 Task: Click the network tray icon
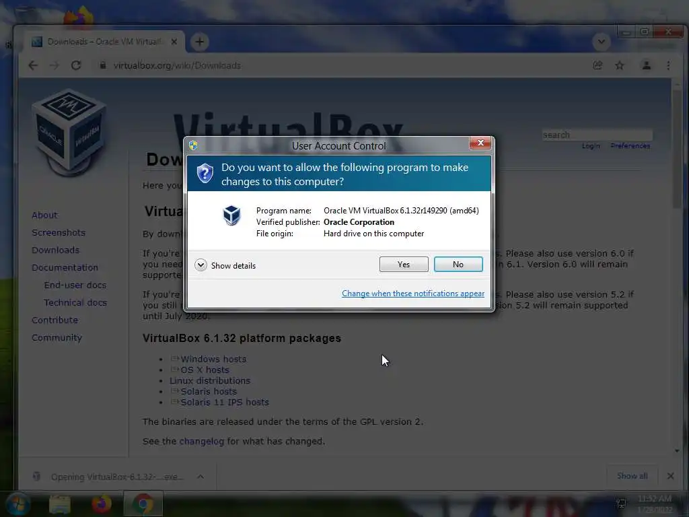click(621, 504)
